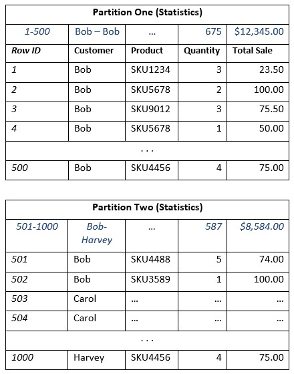The image size is (294, 374).
Task: Click the Product column header
Action: point(147,51)
